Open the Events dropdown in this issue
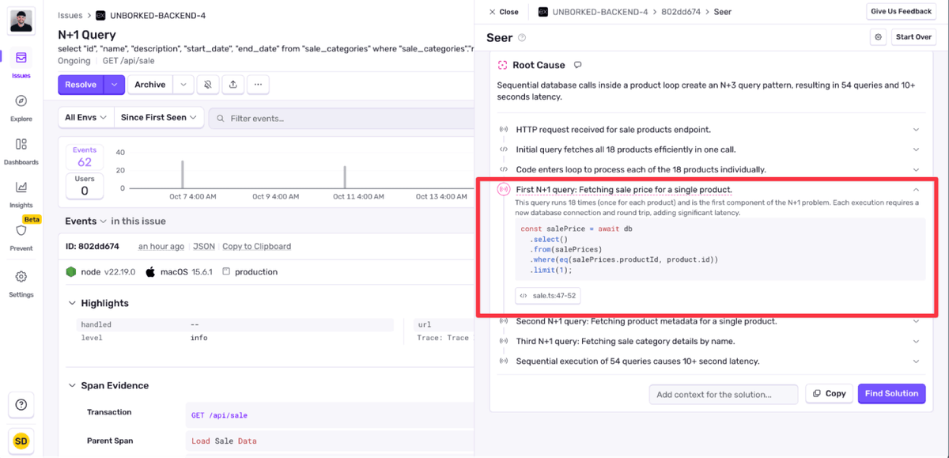The image size is (949, 458). 86,221
